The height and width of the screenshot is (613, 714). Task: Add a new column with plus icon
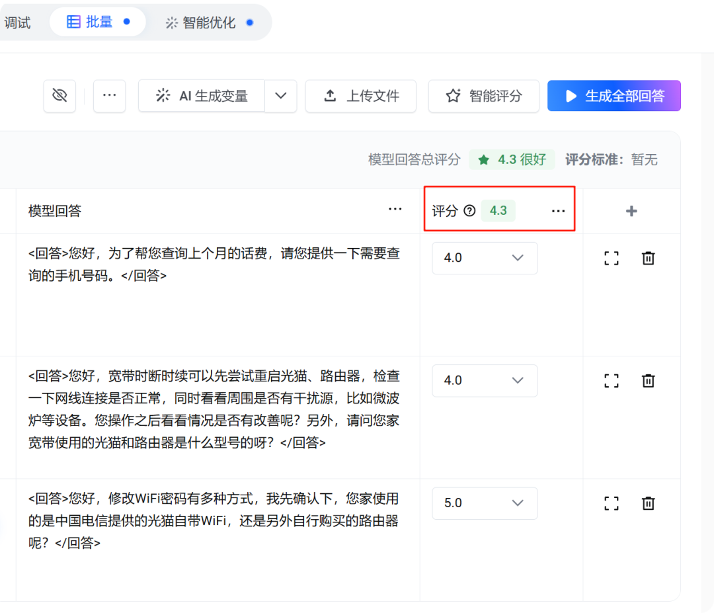[631, 211]
